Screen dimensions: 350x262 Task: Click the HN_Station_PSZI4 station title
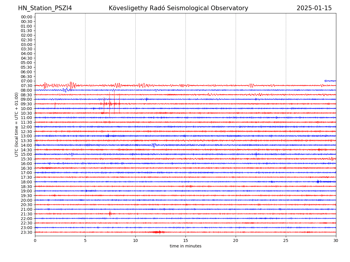(x=45, y=8)
